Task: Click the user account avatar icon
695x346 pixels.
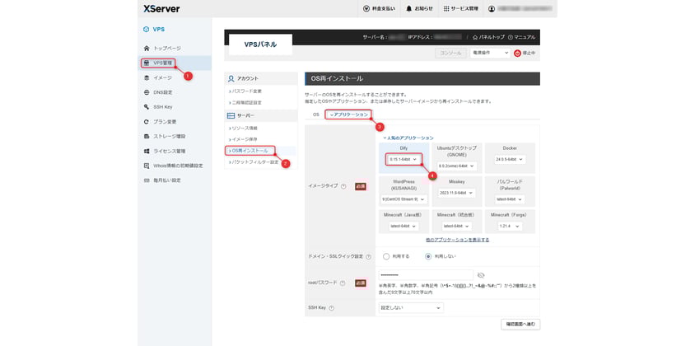Action: tap(492, 9)
